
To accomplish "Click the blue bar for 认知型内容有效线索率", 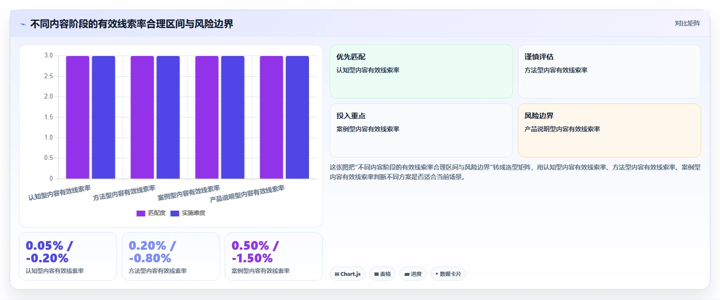I will pyautogui.click(x=103, y=117).
